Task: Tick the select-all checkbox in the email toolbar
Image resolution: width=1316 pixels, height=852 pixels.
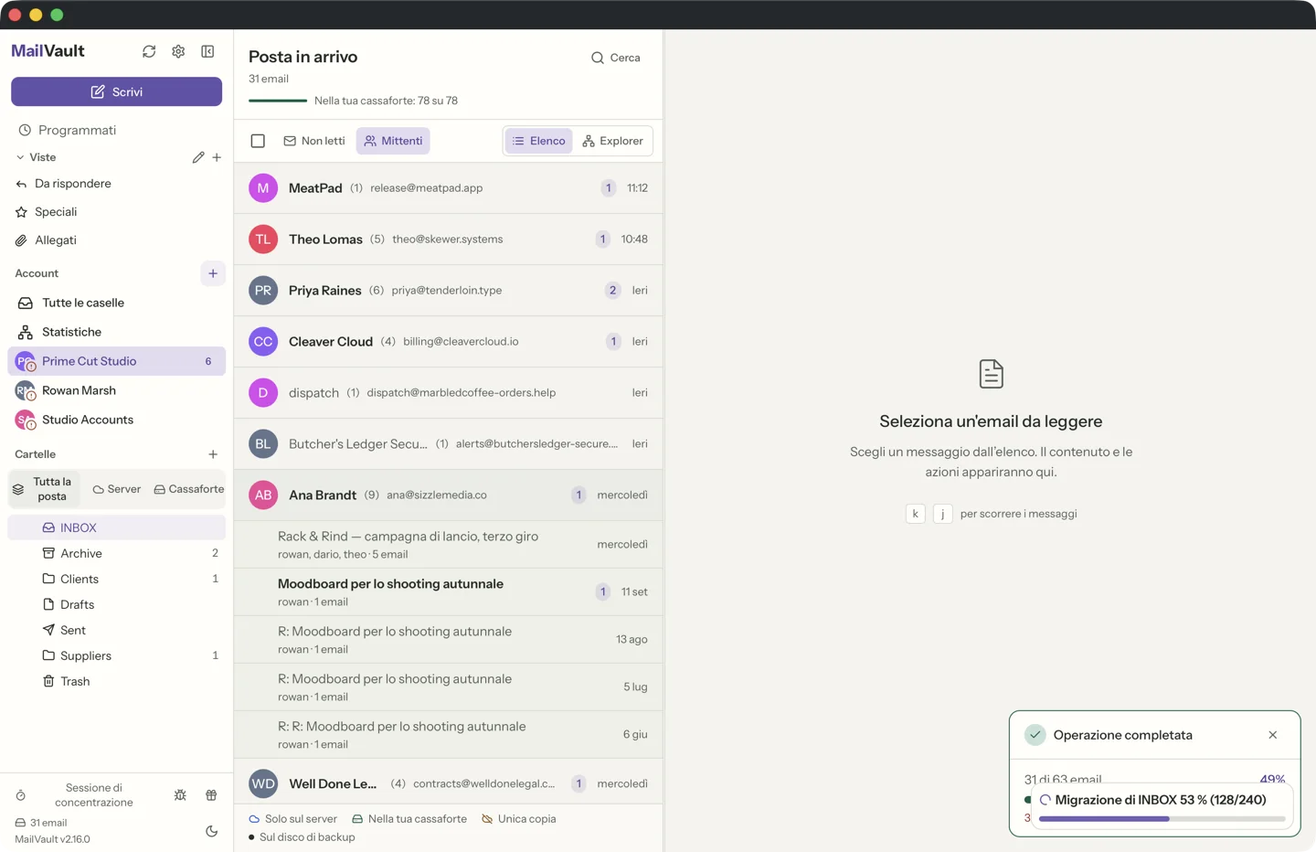Action: coord(258,141)
